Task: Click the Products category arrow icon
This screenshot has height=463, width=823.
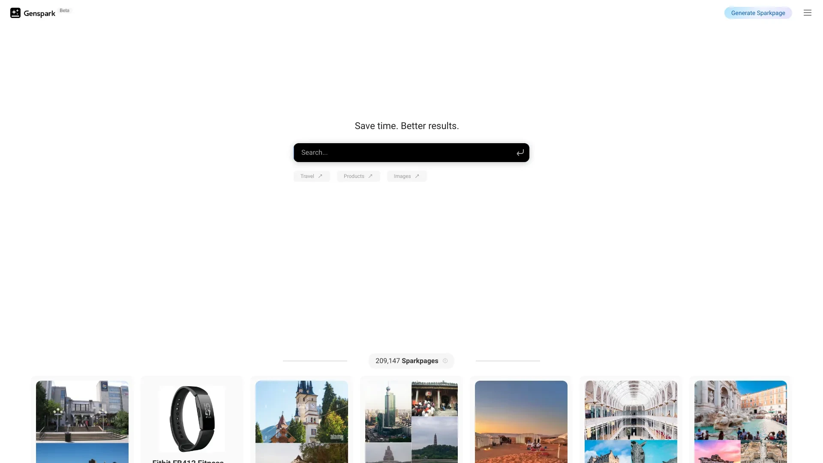Action: [371, 176]
